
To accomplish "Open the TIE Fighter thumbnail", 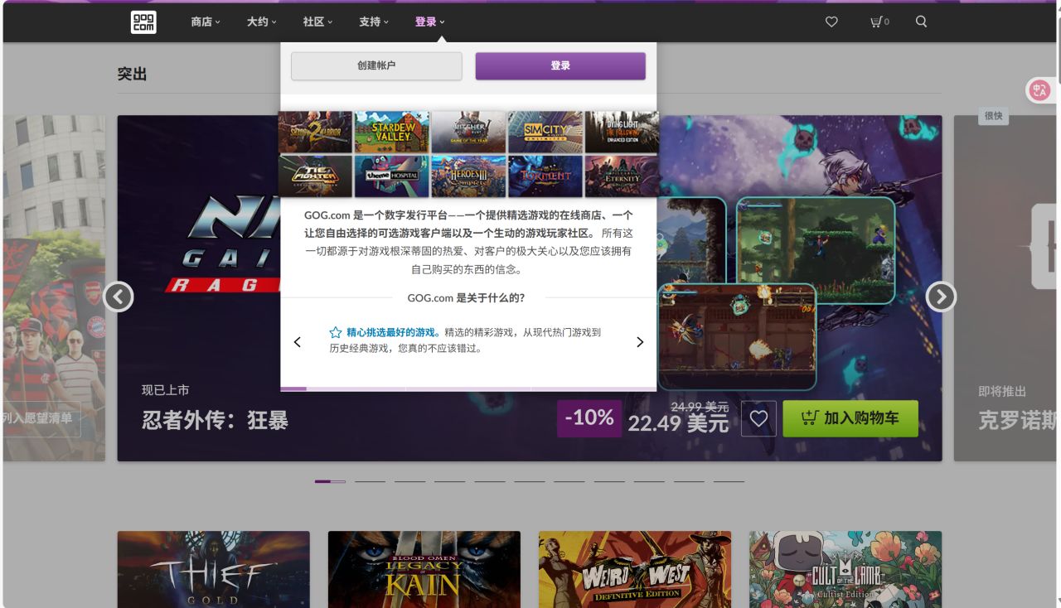I will pos(316,176).
